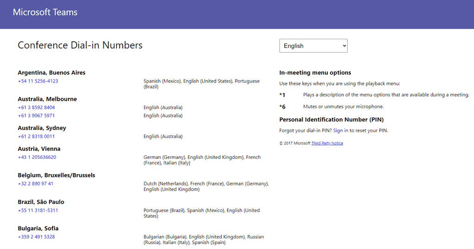The width and height of the screenshot is (474, 249).
Task: Click the *6 mute microphone description
Action: [x=343, y=107]
